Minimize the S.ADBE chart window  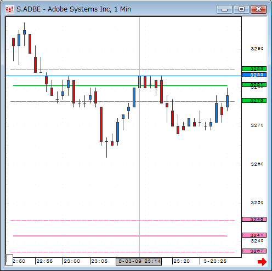pos(224,9)
